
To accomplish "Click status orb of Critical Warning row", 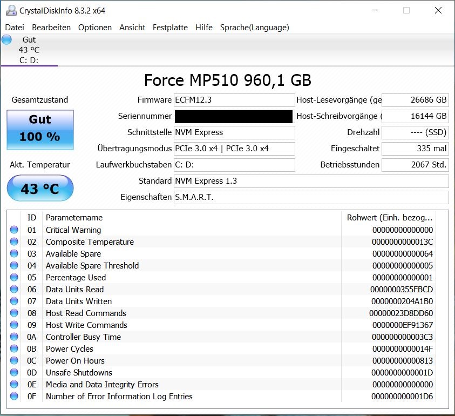I will click(14, 230).
